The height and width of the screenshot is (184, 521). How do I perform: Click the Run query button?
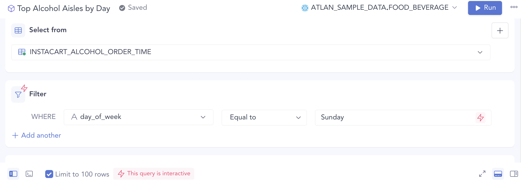point(485,8)
